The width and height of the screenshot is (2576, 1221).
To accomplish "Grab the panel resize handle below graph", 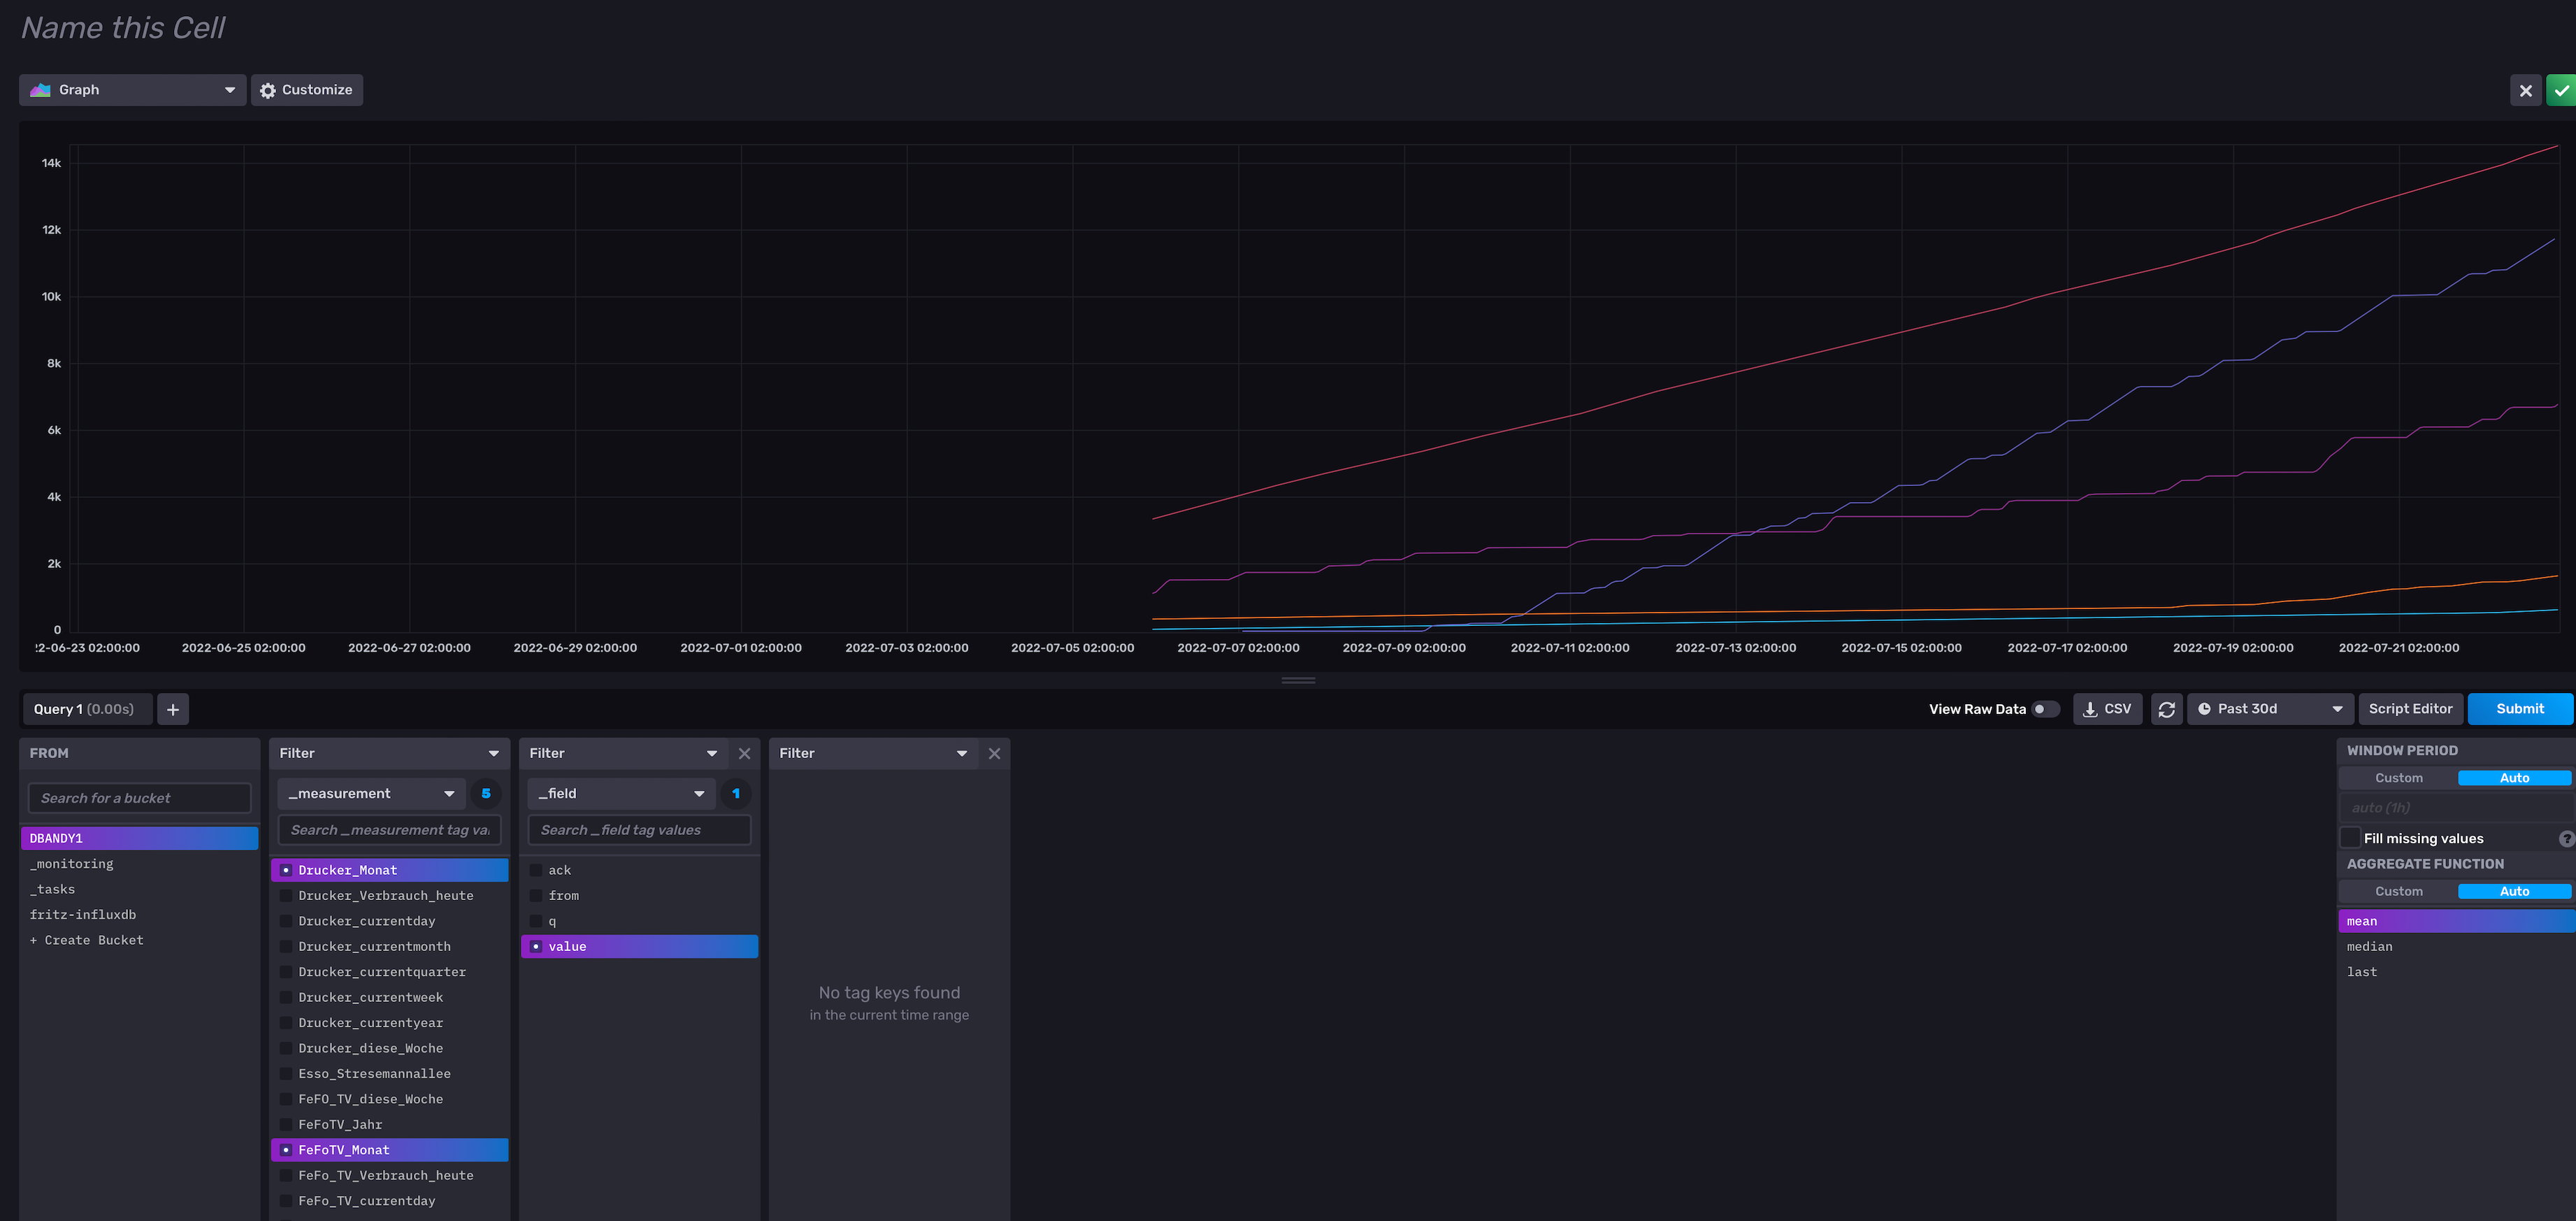I will pos(1298,680).
